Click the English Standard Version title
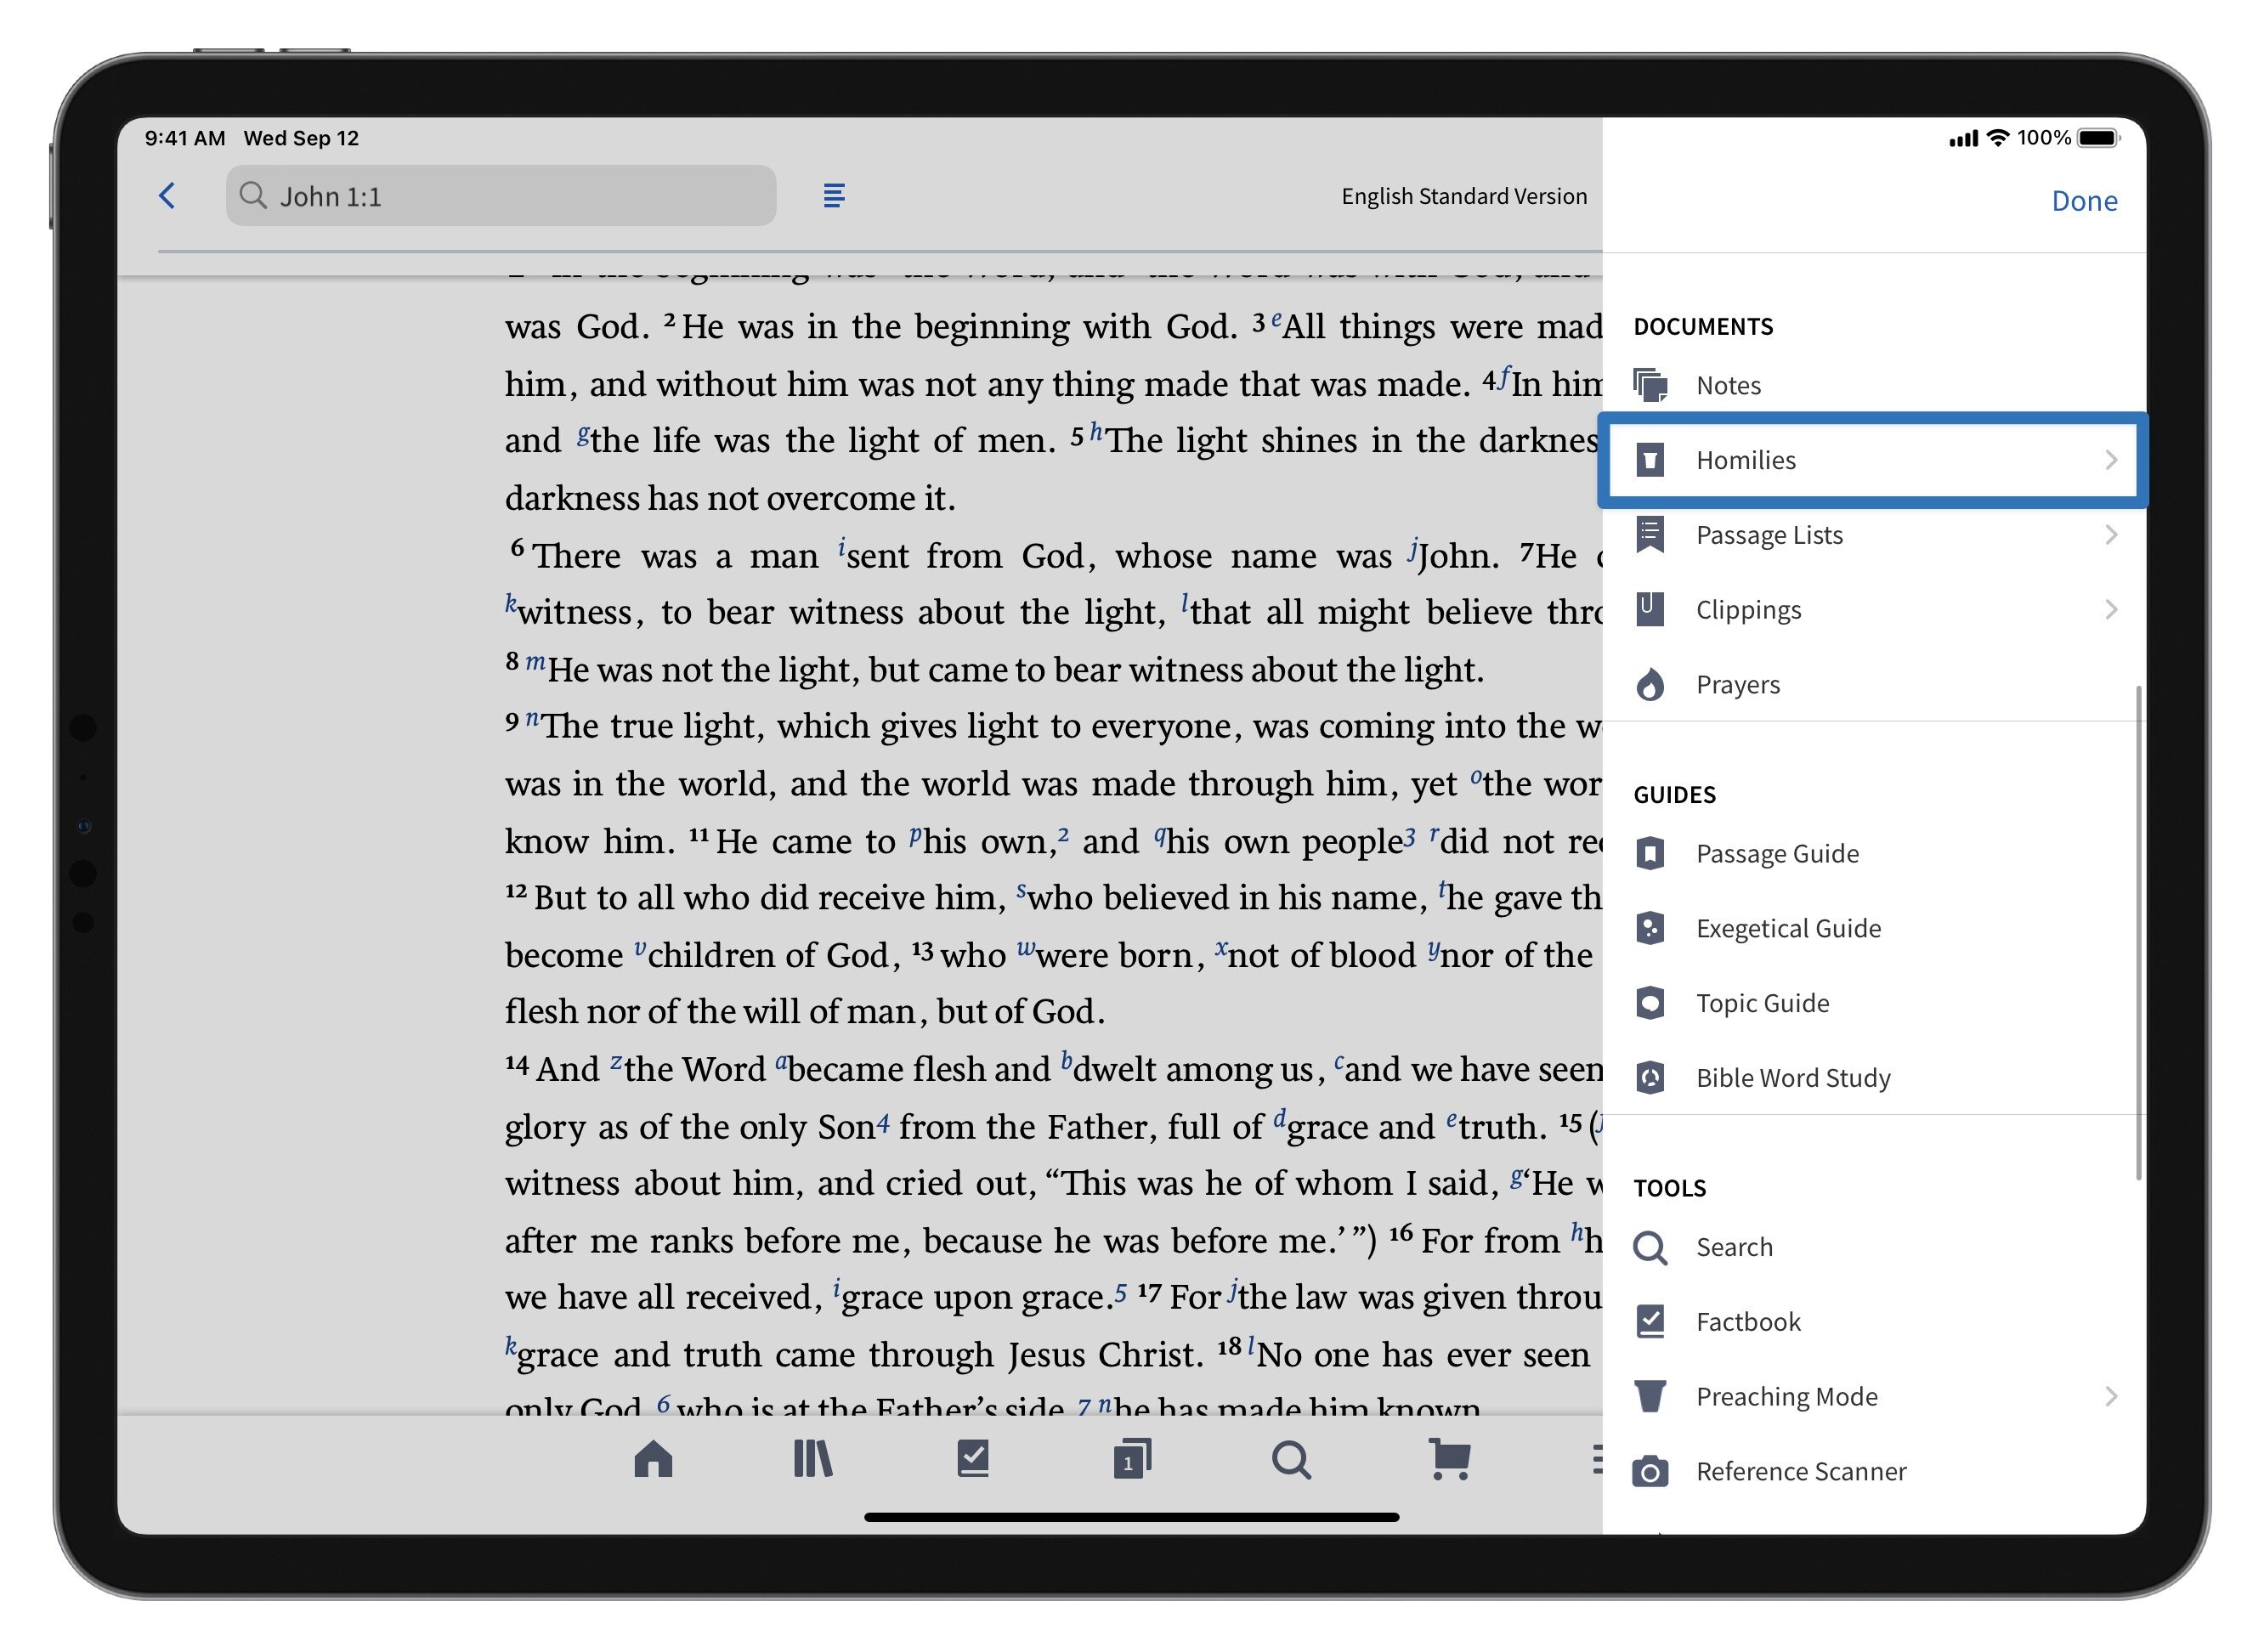Screen dimensions: 2264x1652 pos(1464,196)
